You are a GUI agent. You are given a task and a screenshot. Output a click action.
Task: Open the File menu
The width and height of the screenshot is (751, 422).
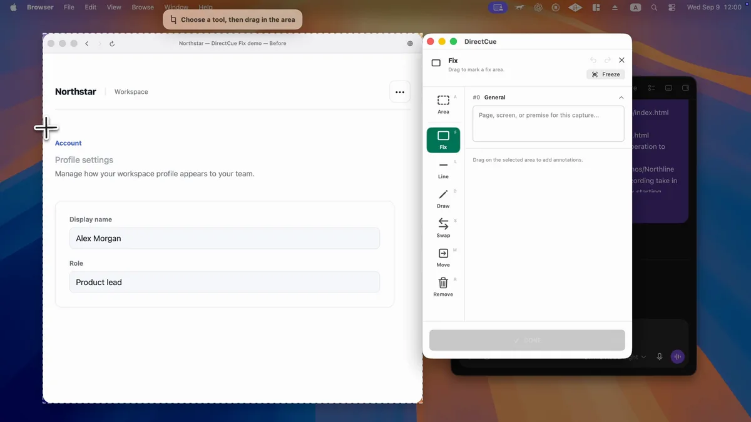[x=69, y=8]
